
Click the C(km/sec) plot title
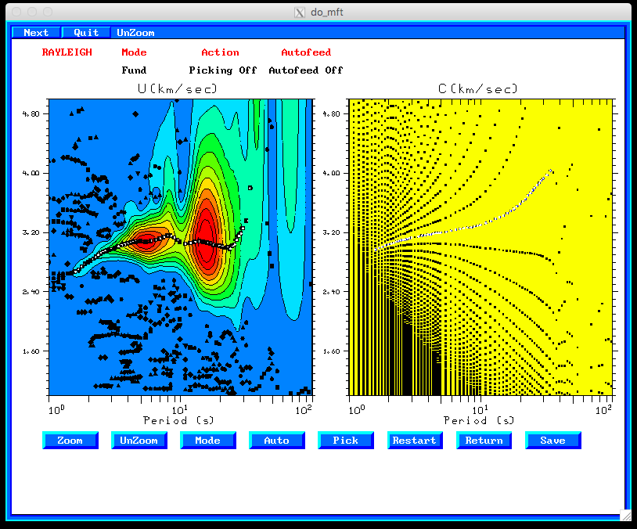478,88
